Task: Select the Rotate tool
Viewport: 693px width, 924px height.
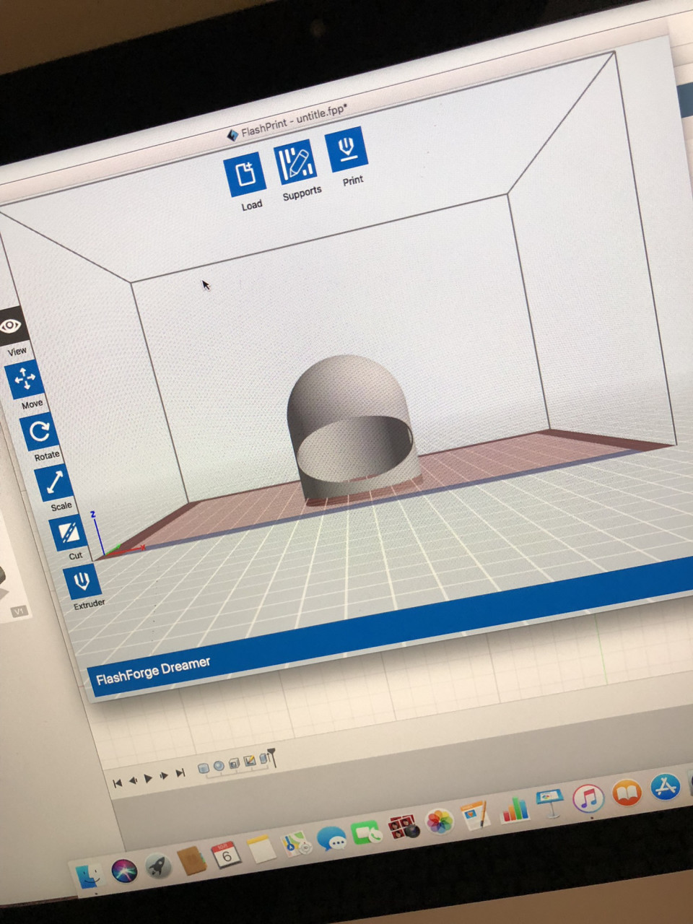Action: tap(39, 431)
